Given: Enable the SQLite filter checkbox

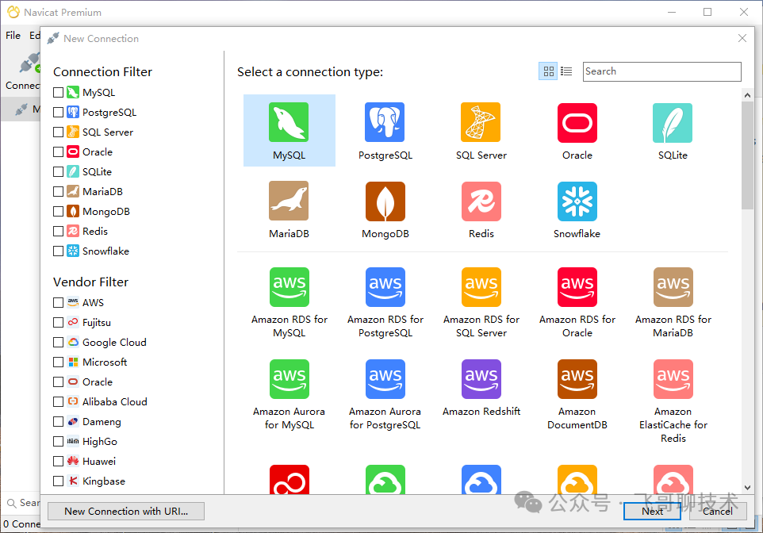Looking at the screenshot, I should tap(59, 172).
